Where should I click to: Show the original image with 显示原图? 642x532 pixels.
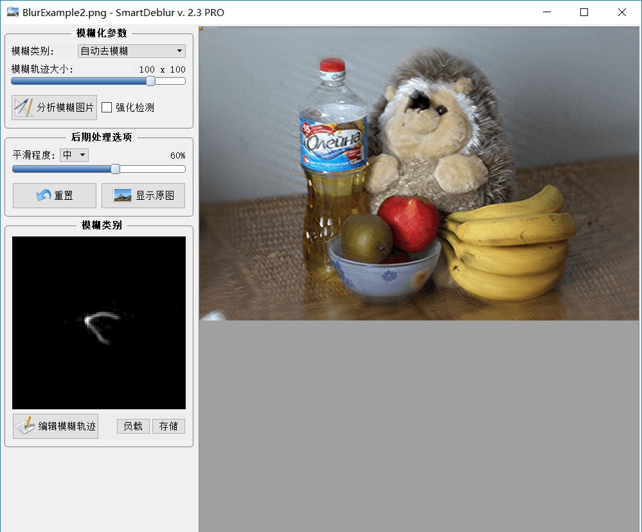[x=143, y=196]
